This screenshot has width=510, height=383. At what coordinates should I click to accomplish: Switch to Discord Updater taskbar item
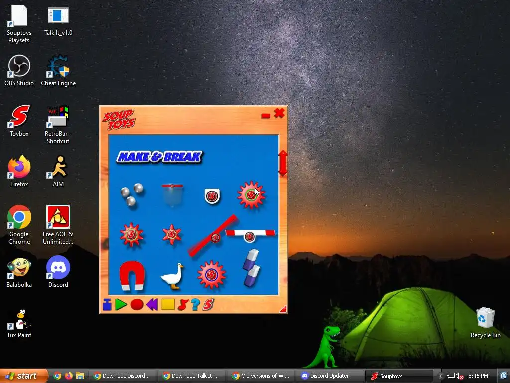coord(331,376)
